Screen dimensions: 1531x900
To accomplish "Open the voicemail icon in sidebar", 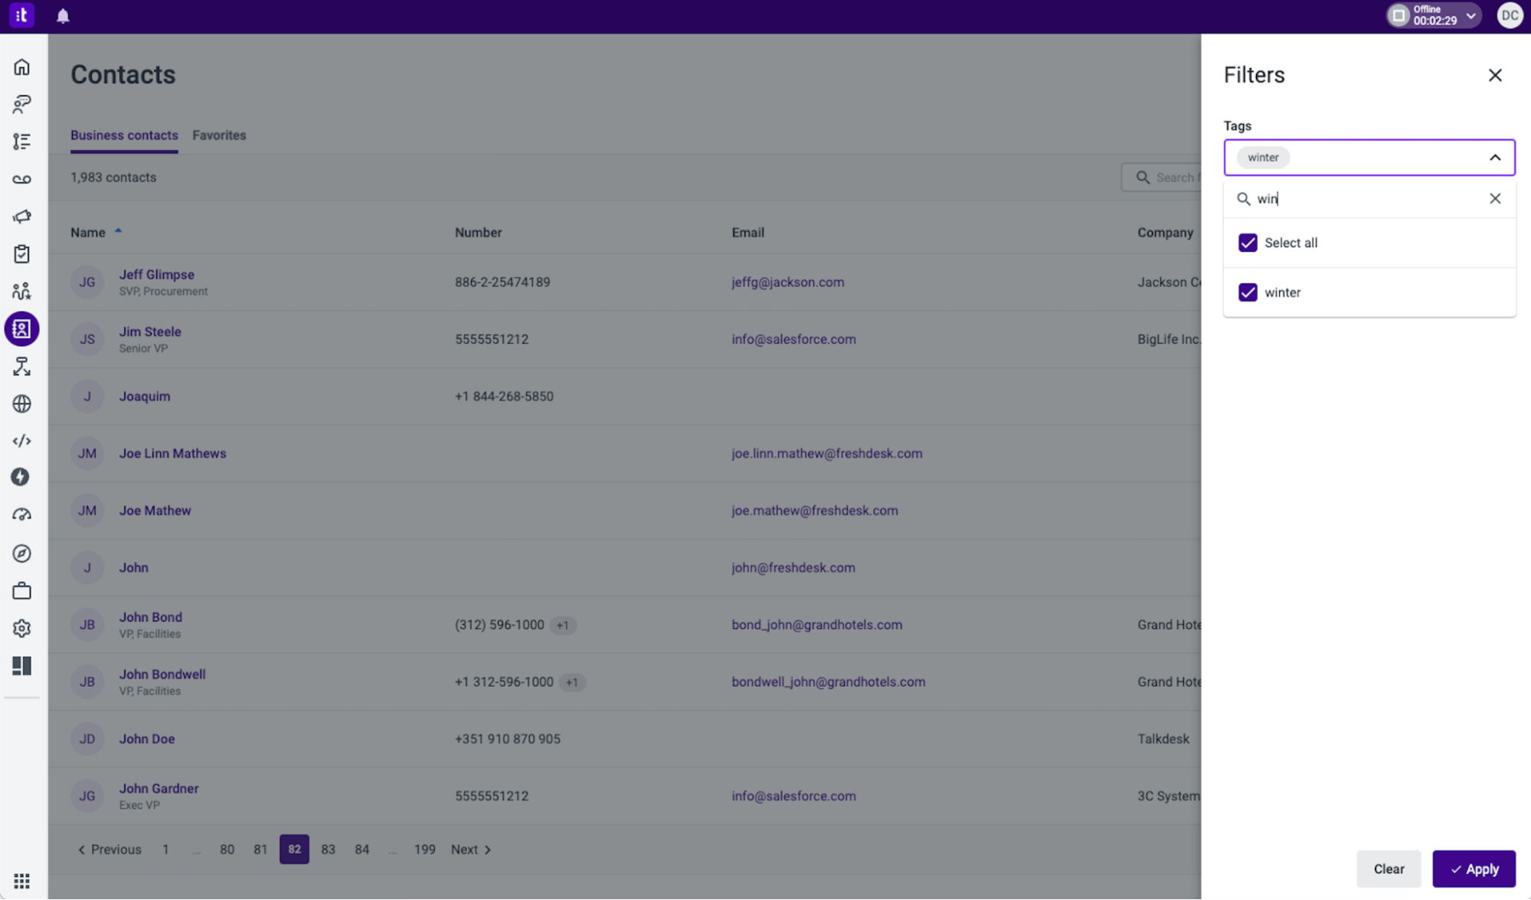I will click(21, 179).
